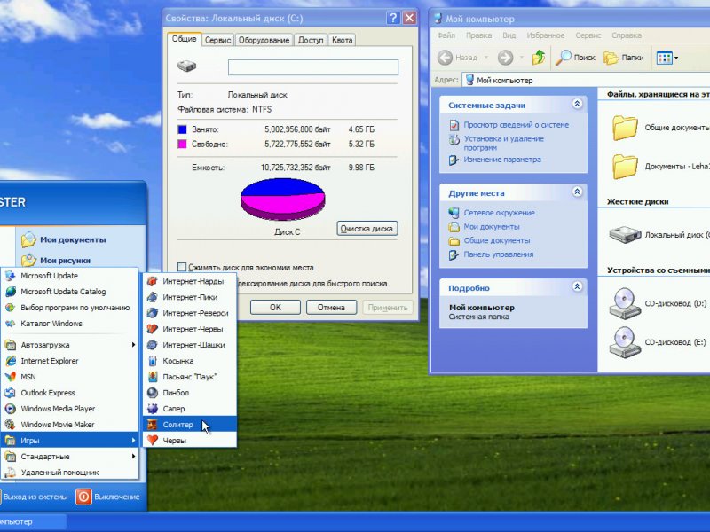Click the magenta Свободно color swatch
710x532 pixels.
pyautogui.click(x=182, y=144)
